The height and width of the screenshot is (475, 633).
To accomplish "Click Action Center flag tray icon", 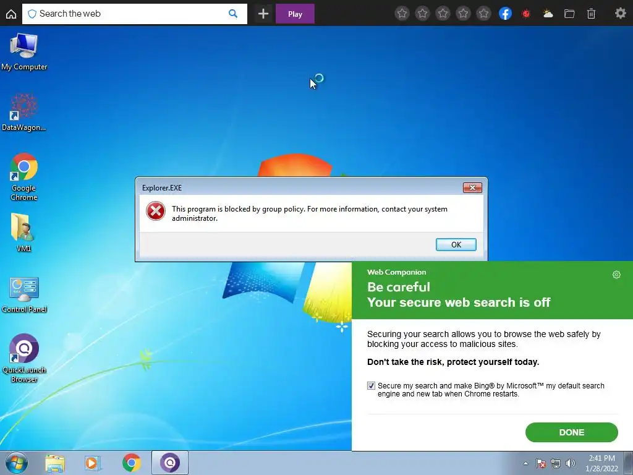I will (541, 463).
